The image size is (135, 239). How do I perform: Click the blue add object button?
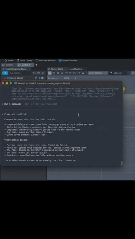click(x=5, y=73)
